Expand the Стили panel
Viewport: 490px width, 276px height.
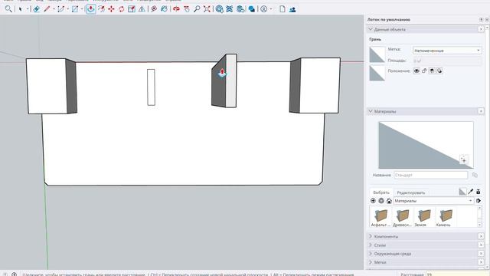371,245
